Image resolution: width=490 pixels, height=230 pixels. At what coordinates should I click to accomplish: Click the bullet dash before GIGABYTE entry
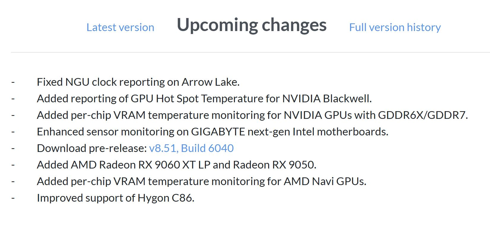click(13, 132)
